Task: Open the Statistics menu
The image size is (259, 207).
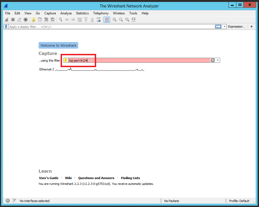Action: tap(82, 13)
